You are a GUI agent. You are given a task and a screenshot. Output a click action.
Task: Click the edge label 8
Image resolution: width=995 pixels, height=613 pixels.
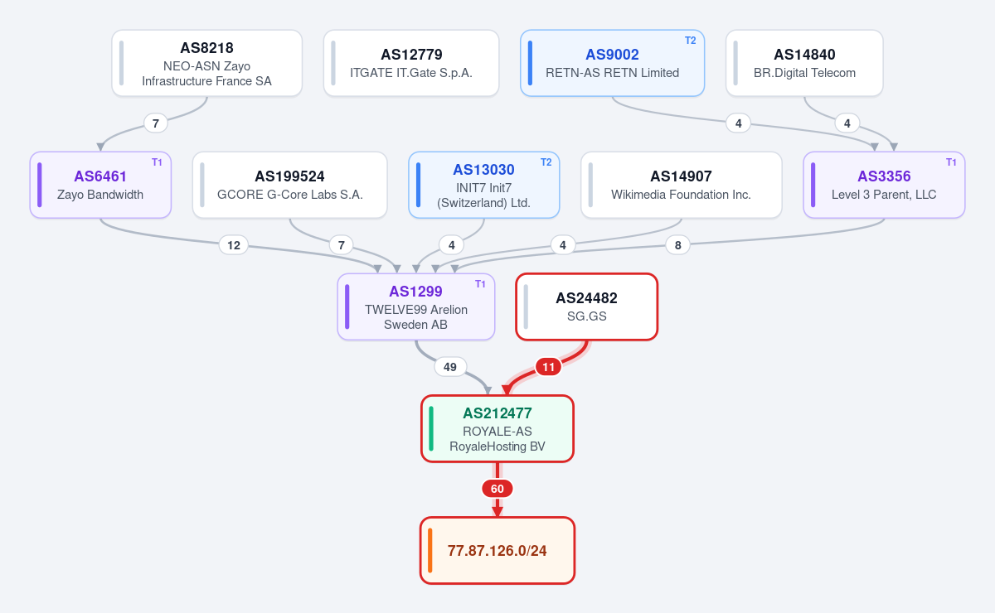coord(677,245)
